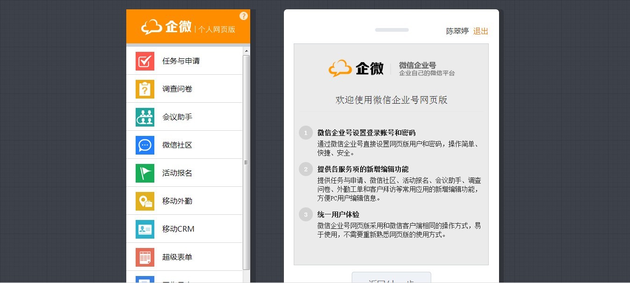Click heading 微信企业号设置登录账号和密码
The height and width of the screenshot is (283, 630).
(366, 133)
